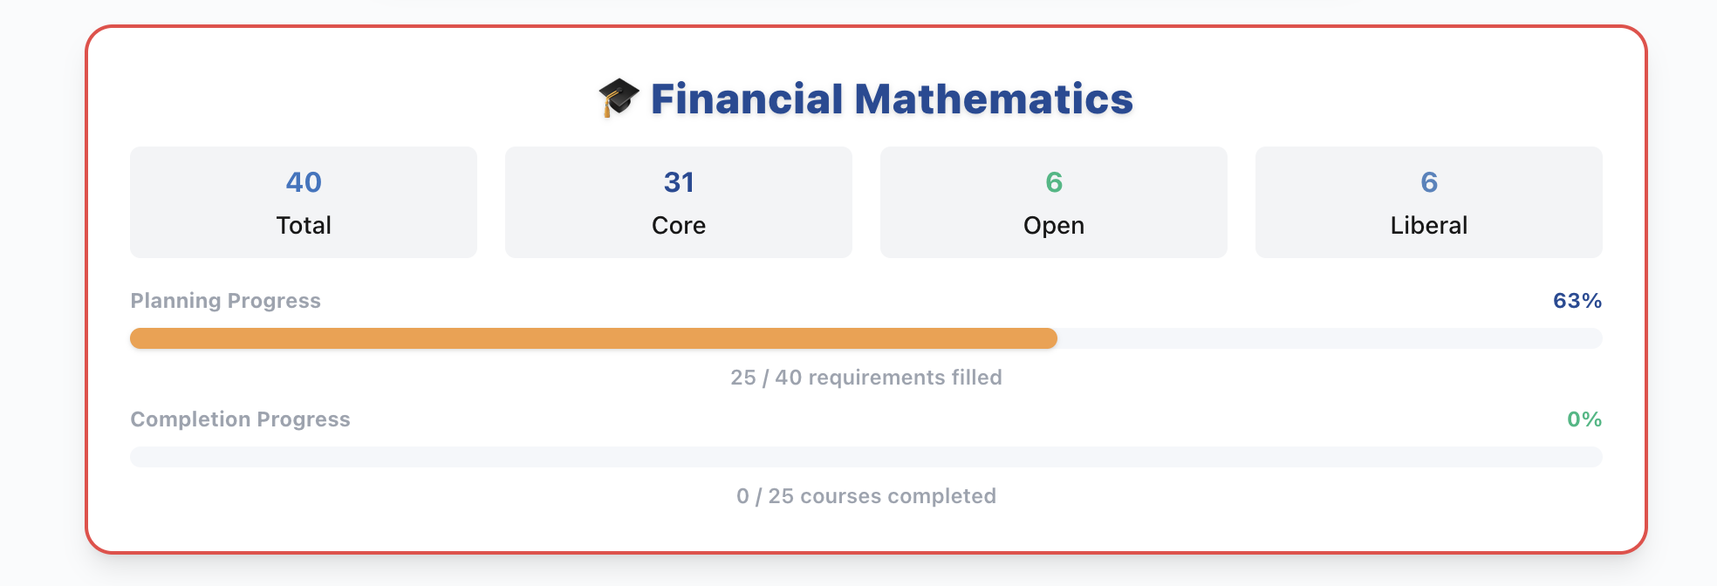
Task: Click the 25 / 40 requirements filled text
Action: click(866, 378)
